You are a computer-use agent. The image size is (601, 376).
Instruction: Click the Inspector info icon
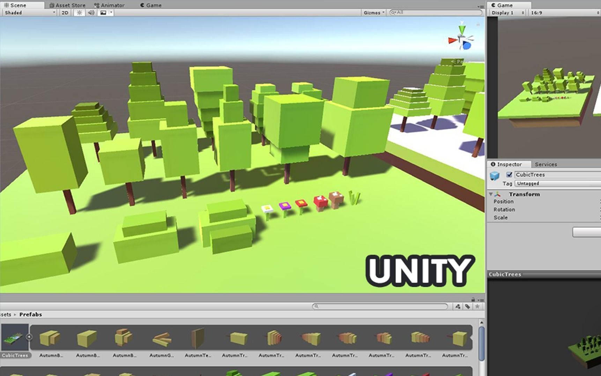click(x=493, y=164)
